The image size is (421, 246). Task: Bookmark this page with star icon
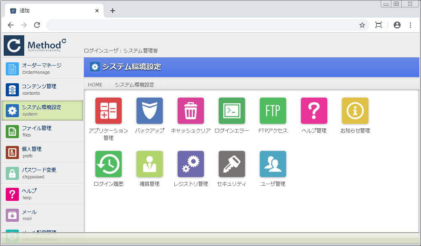(x=362, y=25)
